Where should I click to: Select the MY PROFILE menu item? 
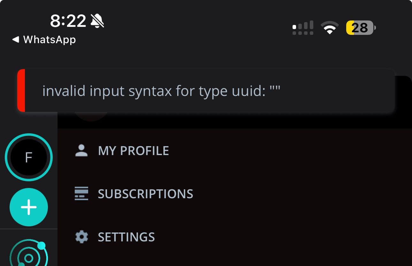133,151
